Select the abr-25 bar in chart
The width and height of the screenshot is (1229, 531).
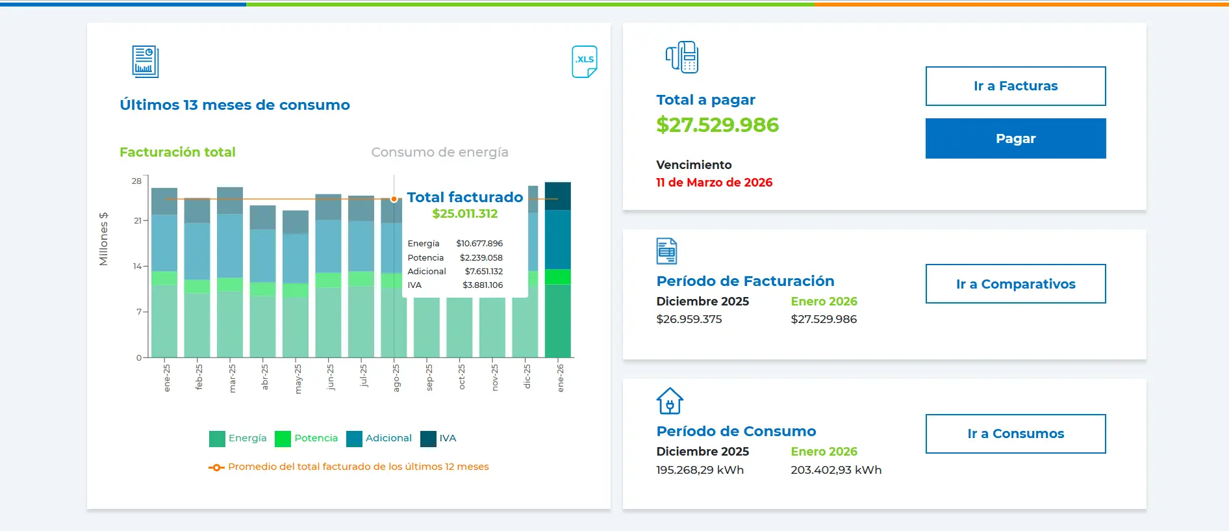(262, 281)
